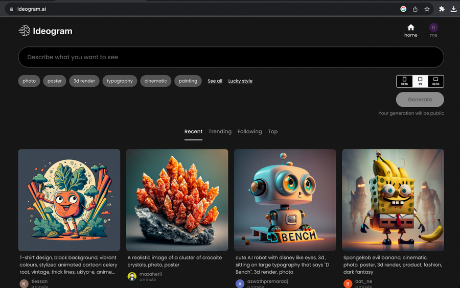Click the lock icon beside ideogram.ai
The height and width of the screenshot is (288, 460).
tap(11, 9)
